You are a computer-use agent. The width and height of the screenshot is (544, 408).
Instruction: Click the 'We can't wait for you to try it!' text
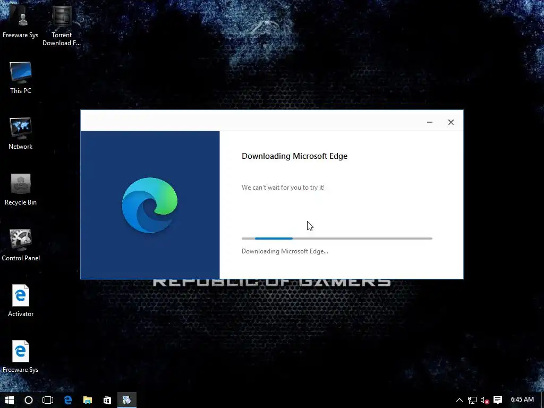click(283, 188)
